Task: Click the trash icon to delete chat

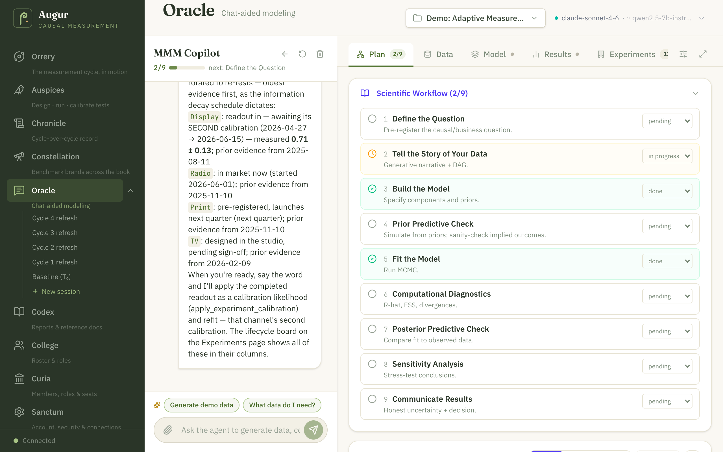Action: (320, 54)
